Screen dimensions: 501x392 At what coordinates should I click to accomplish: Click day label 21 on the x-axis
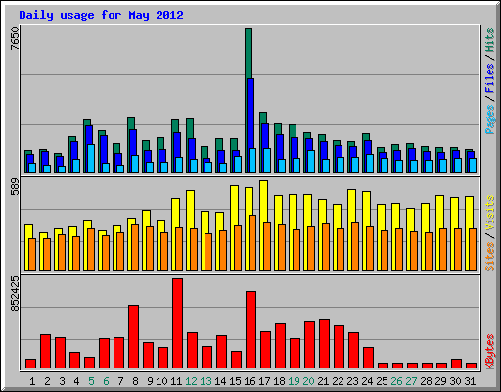pos(323,381)
